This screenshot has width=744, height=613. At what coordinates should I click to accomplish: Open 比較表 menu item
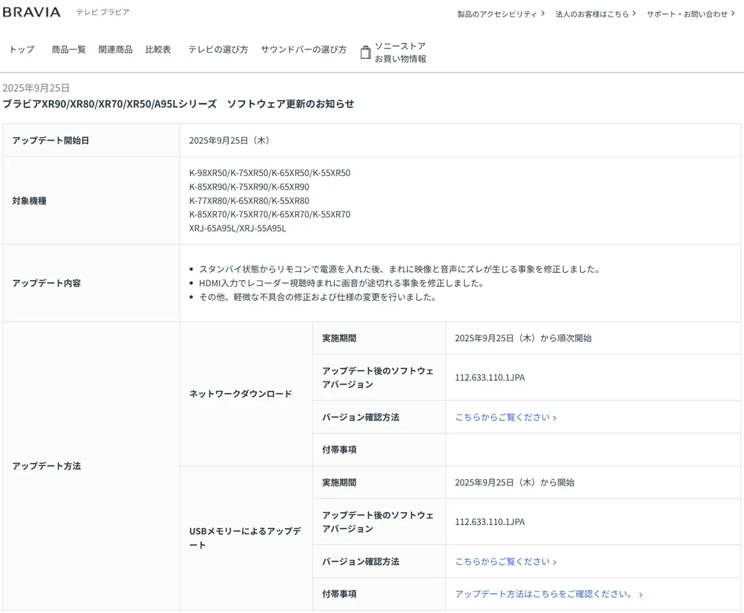[x=158, y=50]
